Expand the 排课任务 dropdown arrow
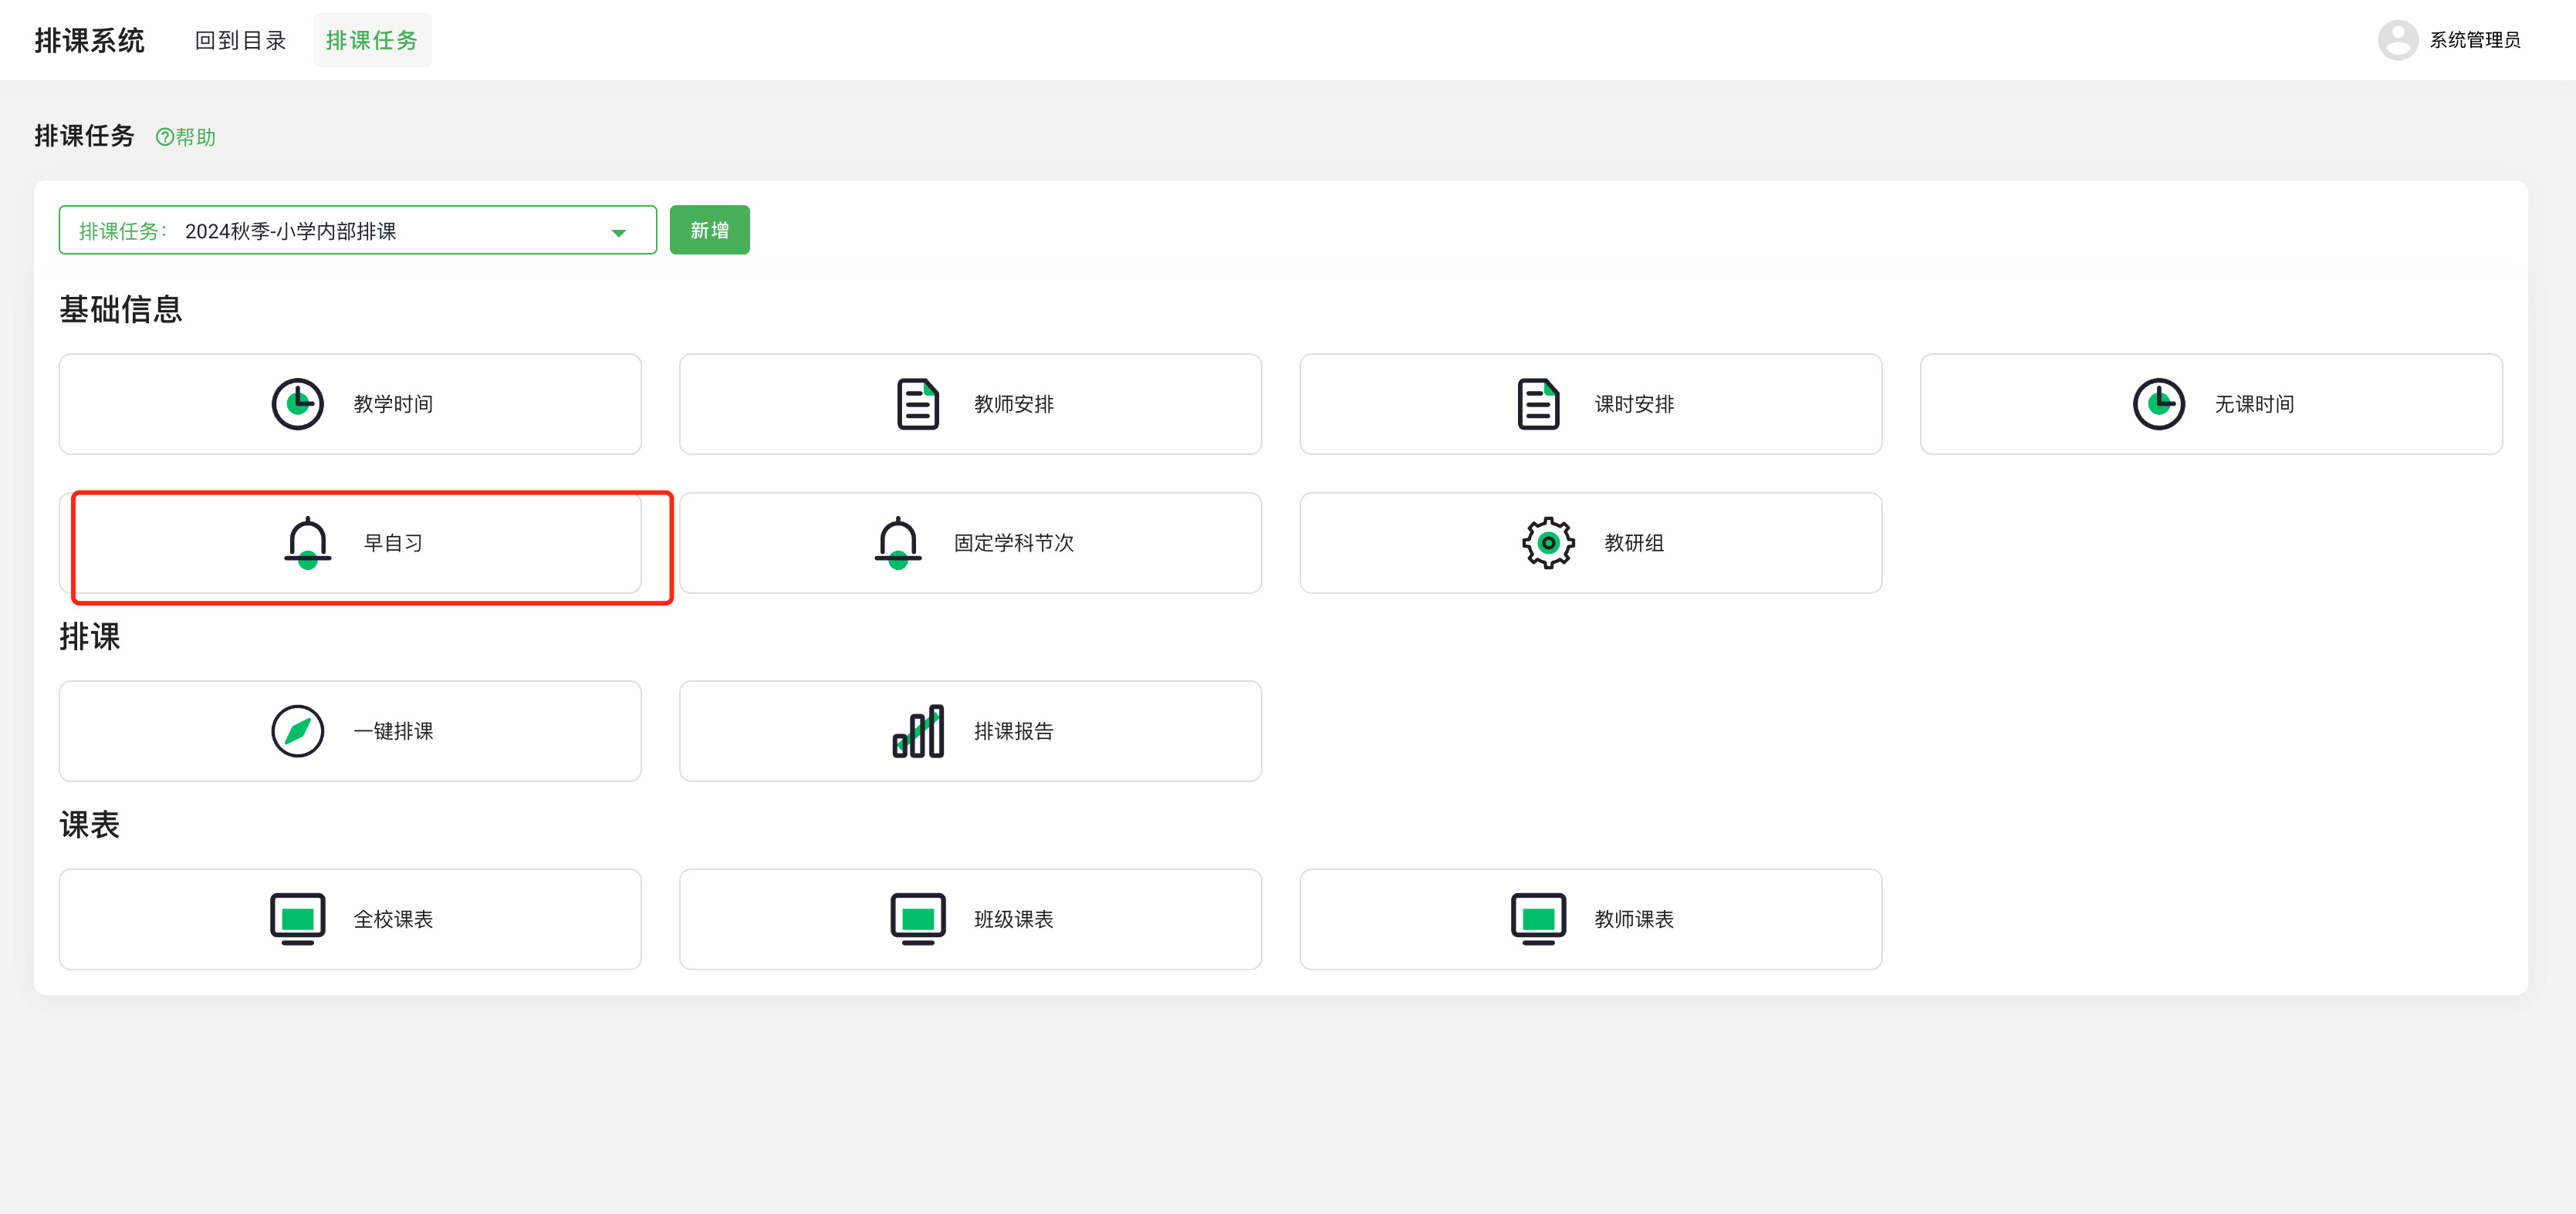Image resolution: width=2576 pixels, height=1214 pixels. pos(618,232)
